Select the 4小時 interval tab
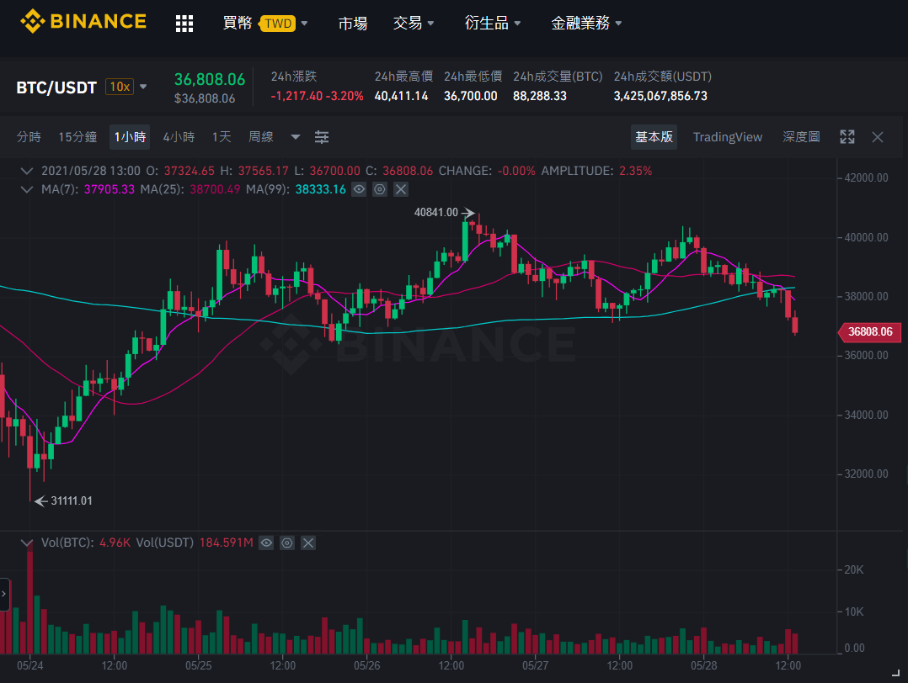This screenshot has height=683, width=908. point(179,137)
